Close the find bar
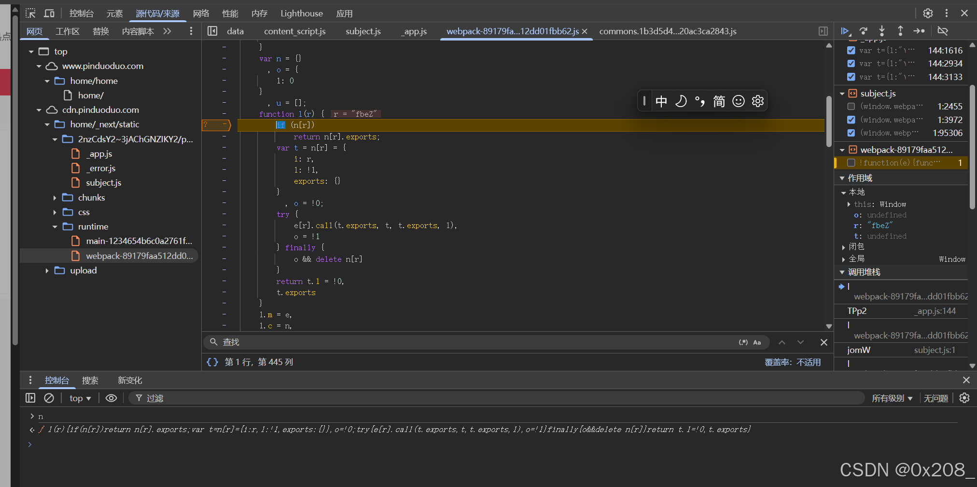Screen dimensions: 977x487 (824, 342)
